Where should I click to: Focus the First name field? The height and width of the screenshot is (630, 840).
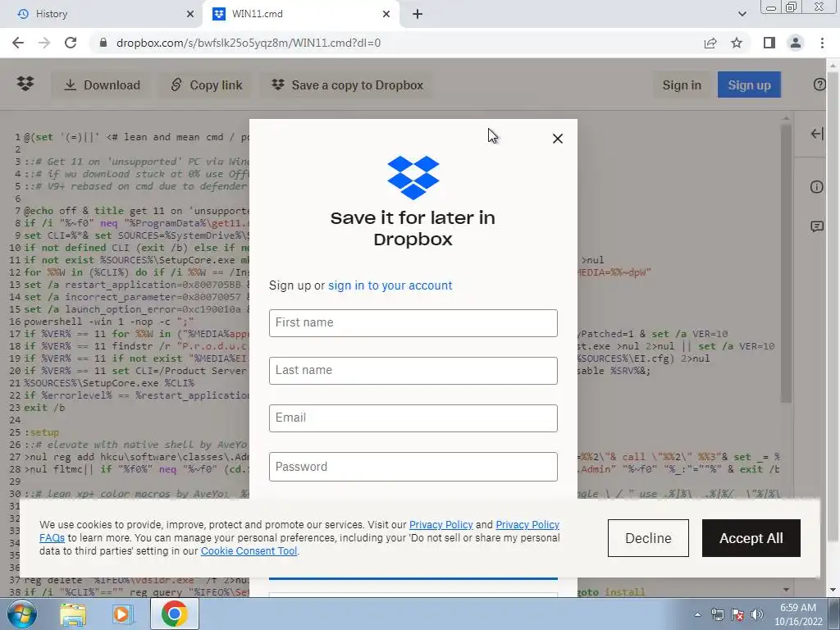[x=413, y=323]
